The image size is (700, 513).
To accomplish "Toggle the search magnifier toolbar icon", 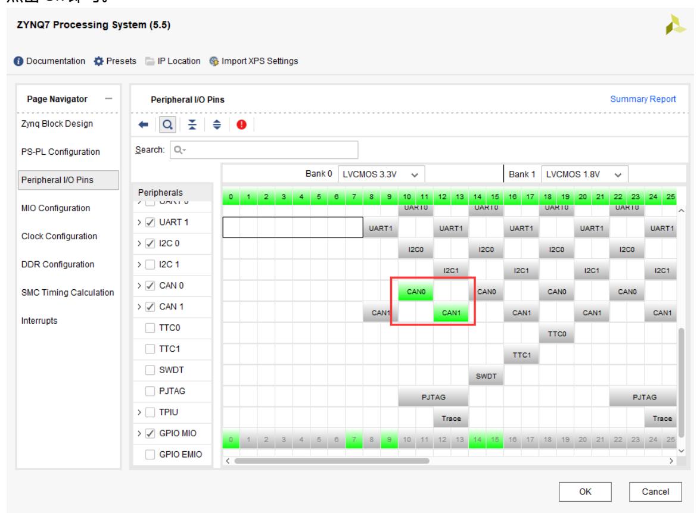I will (167, 126).
